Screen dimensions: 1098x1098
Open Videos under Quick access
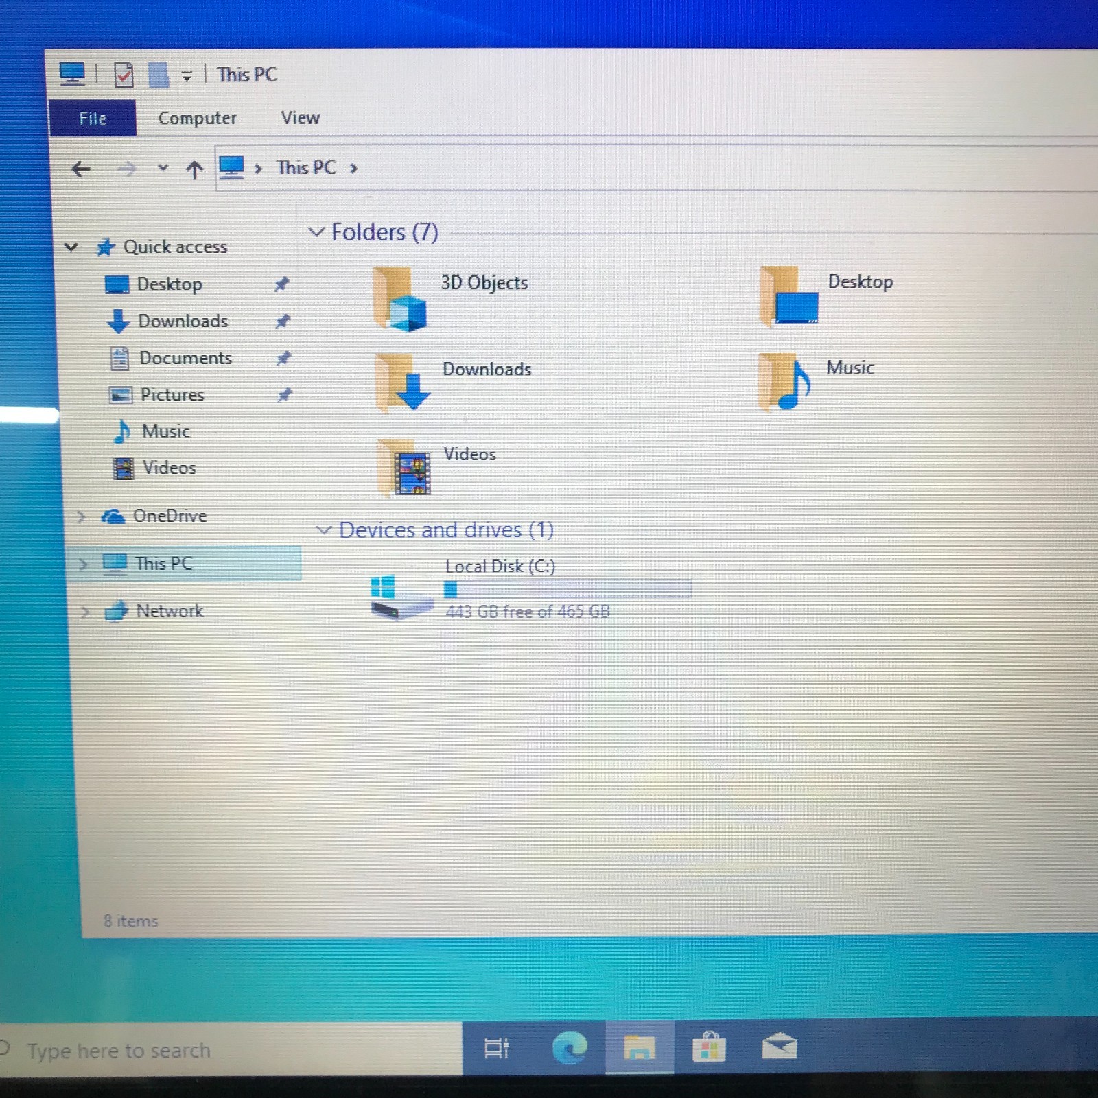(x=169, y=467)
